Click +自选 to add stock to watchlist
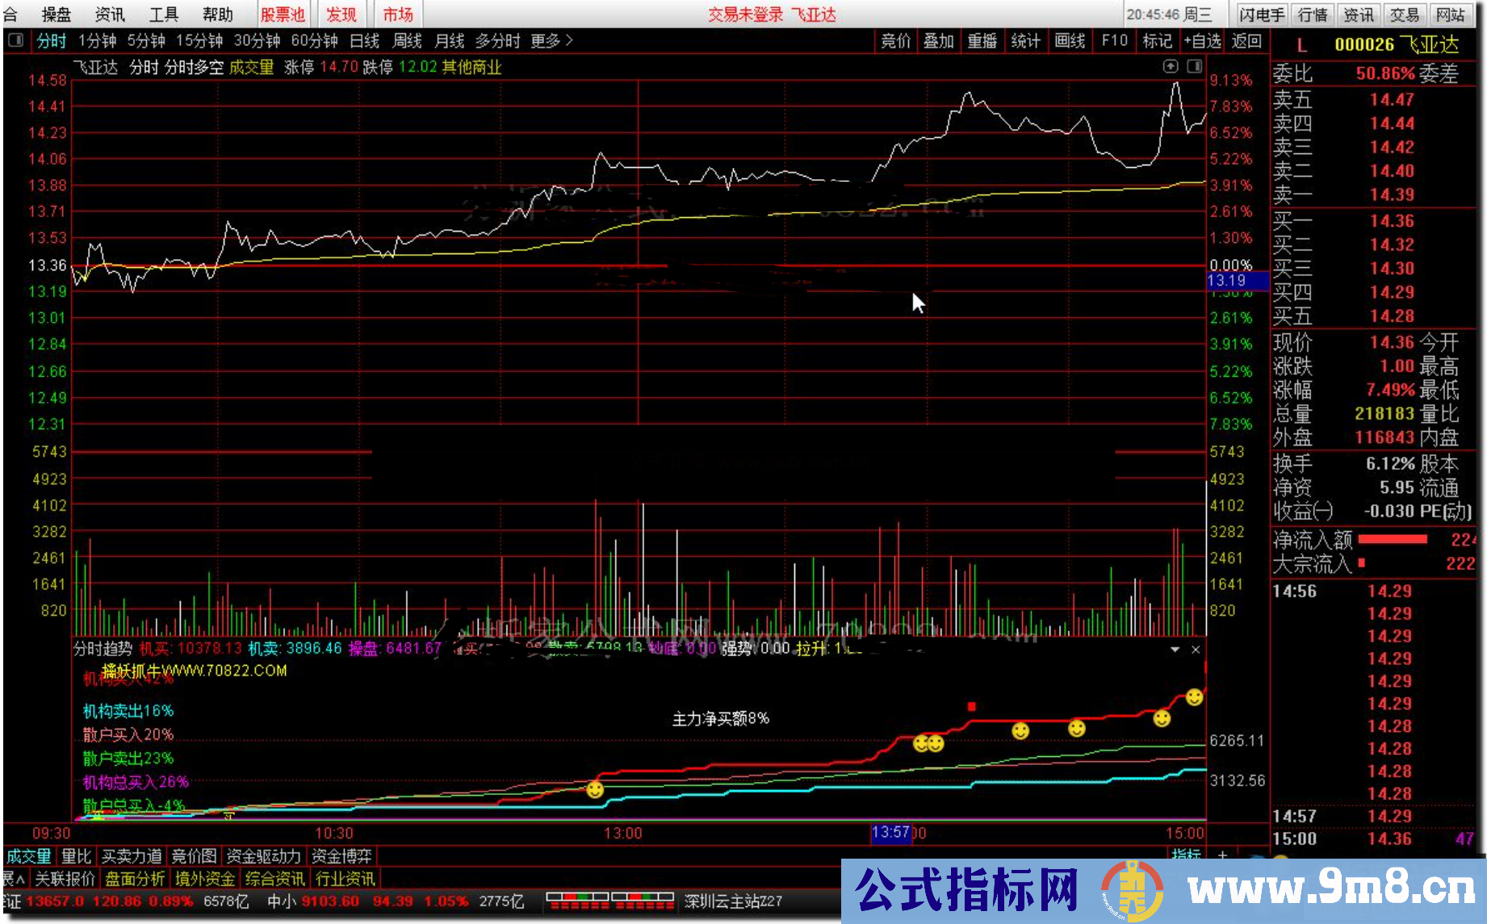1487x924 pixels. click(1204, 40)
